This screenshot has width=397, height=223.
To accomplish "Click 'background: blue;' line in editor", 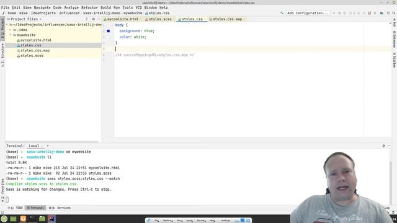I will [136, 31].
